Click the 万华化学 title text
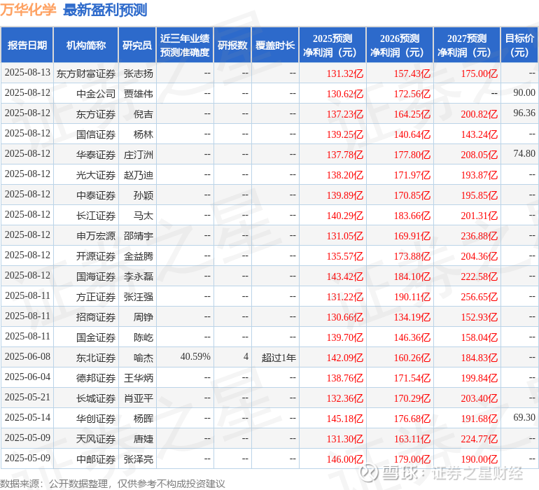 click(28, 10)
